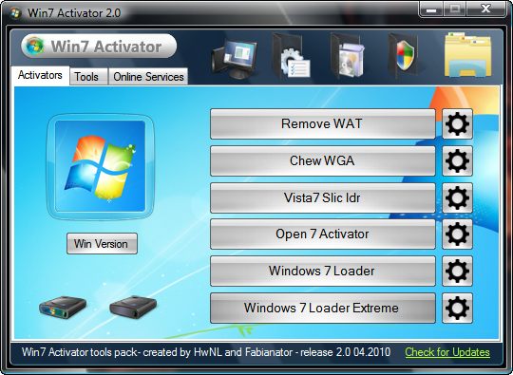This screenshot has height=375, width=513.
Task: Click the Check for Updates link
Action: click(x=447, y=352)
